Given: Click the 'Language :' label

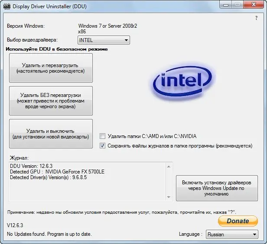Looking at the screenshot, I should tap(191, 234).
